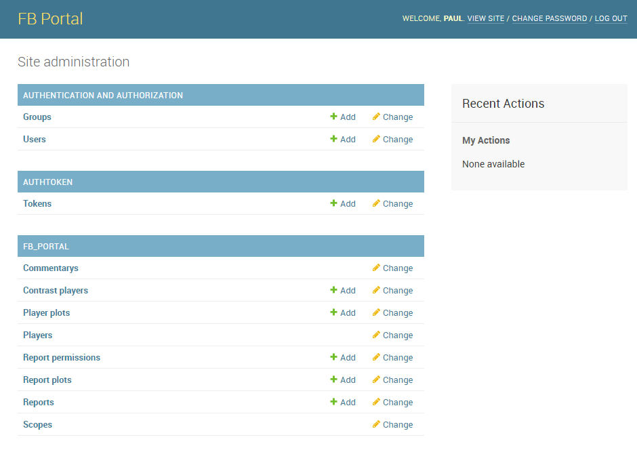Click the pencil icon in Contrast players row
This screenshot has height=450, width=637.
click(376, 290)
